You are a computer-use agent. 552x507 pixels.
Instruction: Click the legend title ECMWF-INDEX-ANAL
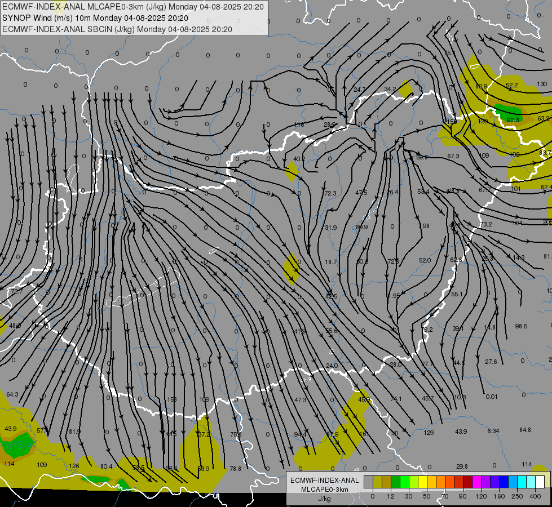(324, 481)
